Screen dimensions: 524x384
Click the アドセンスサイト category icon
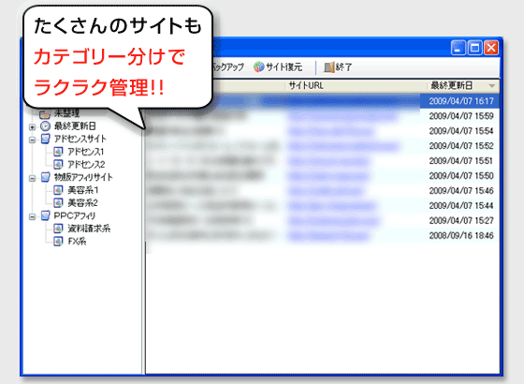click(x=46, y=139)
